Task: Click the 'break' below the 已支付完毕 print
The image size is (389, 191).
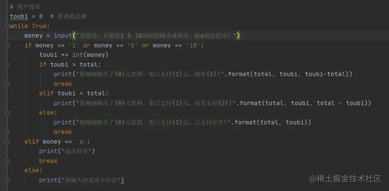Action: pos(63,132)
